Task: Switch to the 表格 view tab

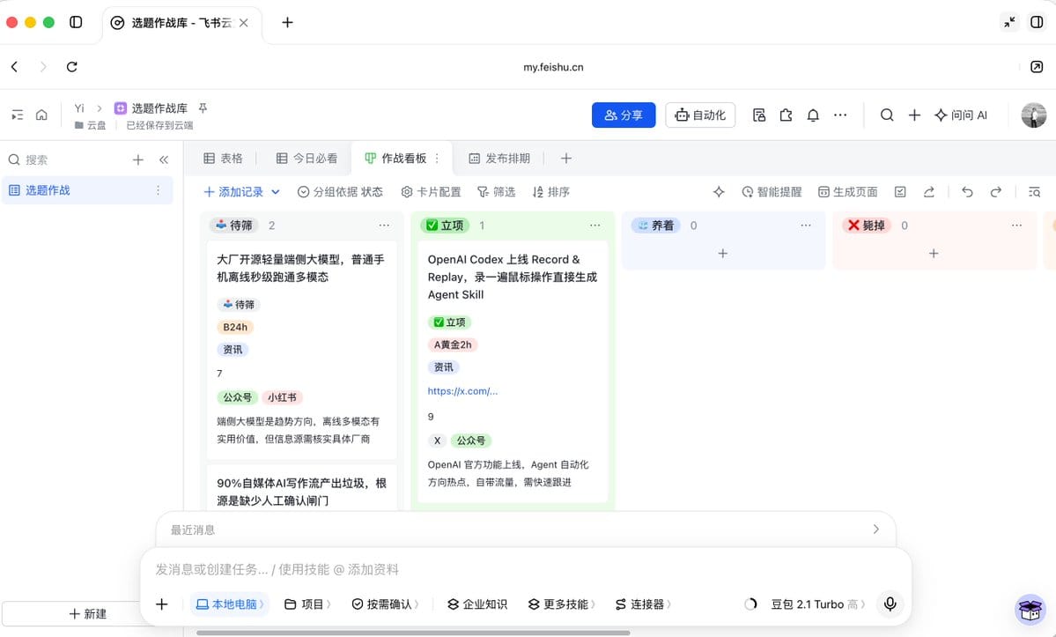Action: coord(223,159)
